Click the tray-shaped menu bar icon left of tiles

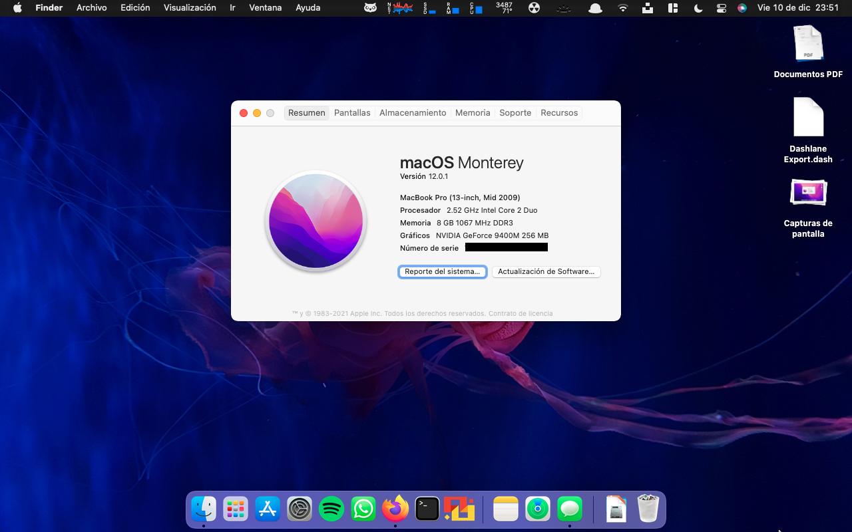pos(648,8)
